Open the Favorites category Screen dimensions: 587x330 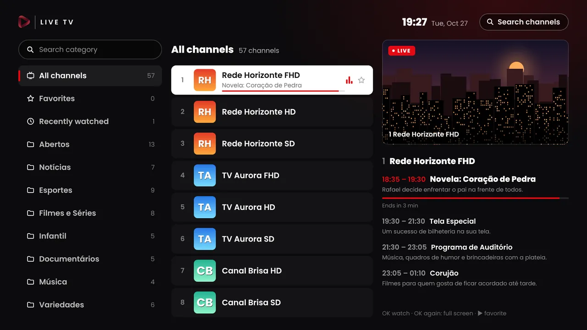click(x=90, y=99)
